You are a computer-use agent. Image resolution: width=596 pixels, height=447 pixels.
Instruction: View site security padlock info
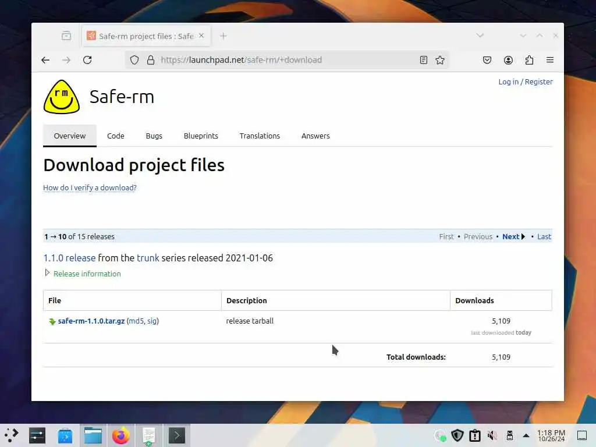(151, 60)
